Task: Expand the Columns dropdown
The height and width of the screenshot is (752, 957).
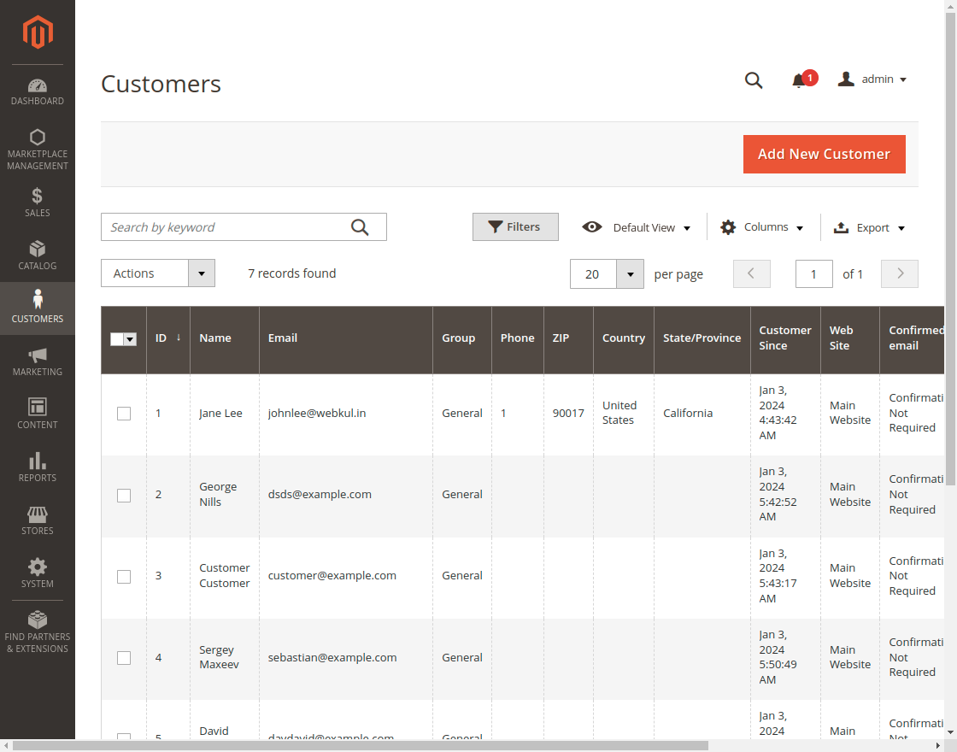Action: coord(762,227)
